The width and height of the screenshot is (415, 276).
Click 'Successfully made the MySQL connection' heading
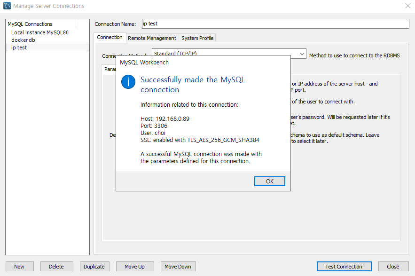[x=193, y=85]
